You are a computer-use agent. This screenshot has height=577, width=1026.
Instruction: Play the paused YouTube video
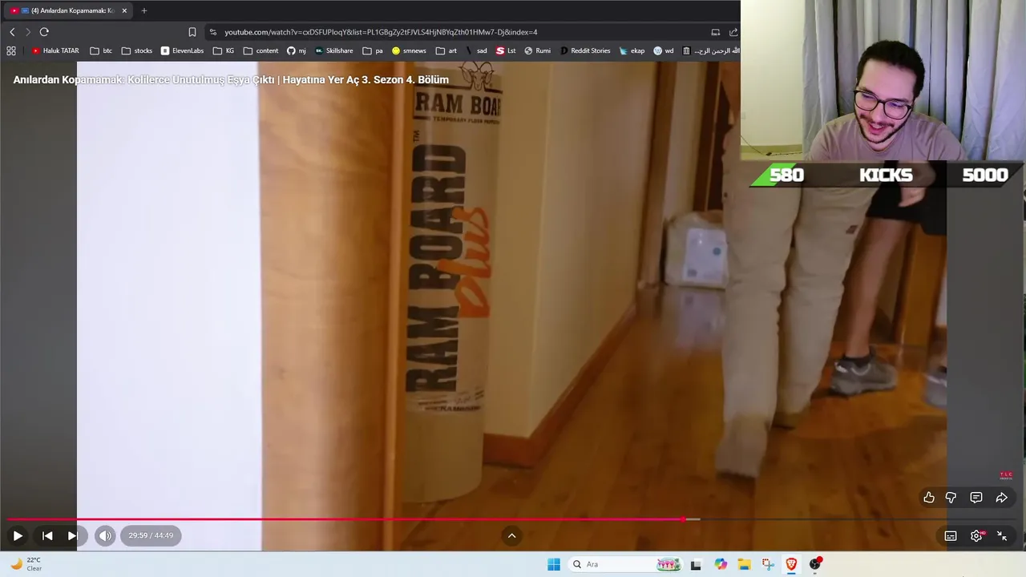[18, 535]
